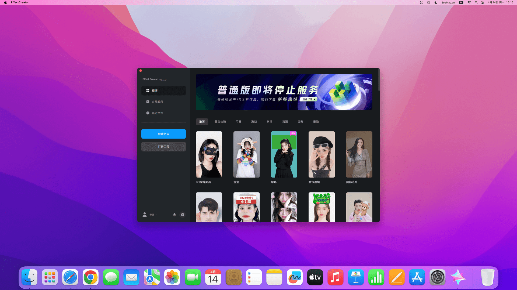
Task: Expand the 登录 chevron arrow
Action: tap(156, 215)
